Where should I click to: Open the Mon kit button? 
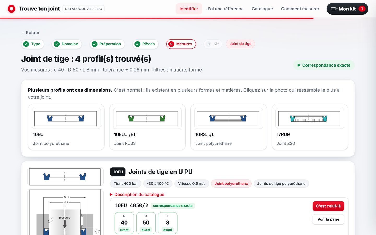click(347, 9)
